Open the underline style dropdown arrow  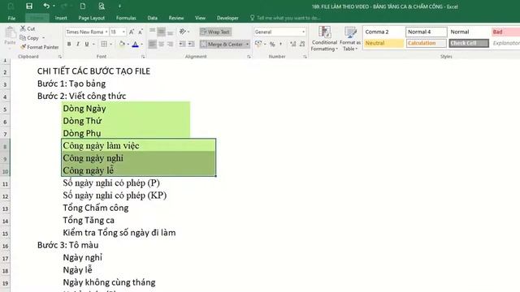94,44
